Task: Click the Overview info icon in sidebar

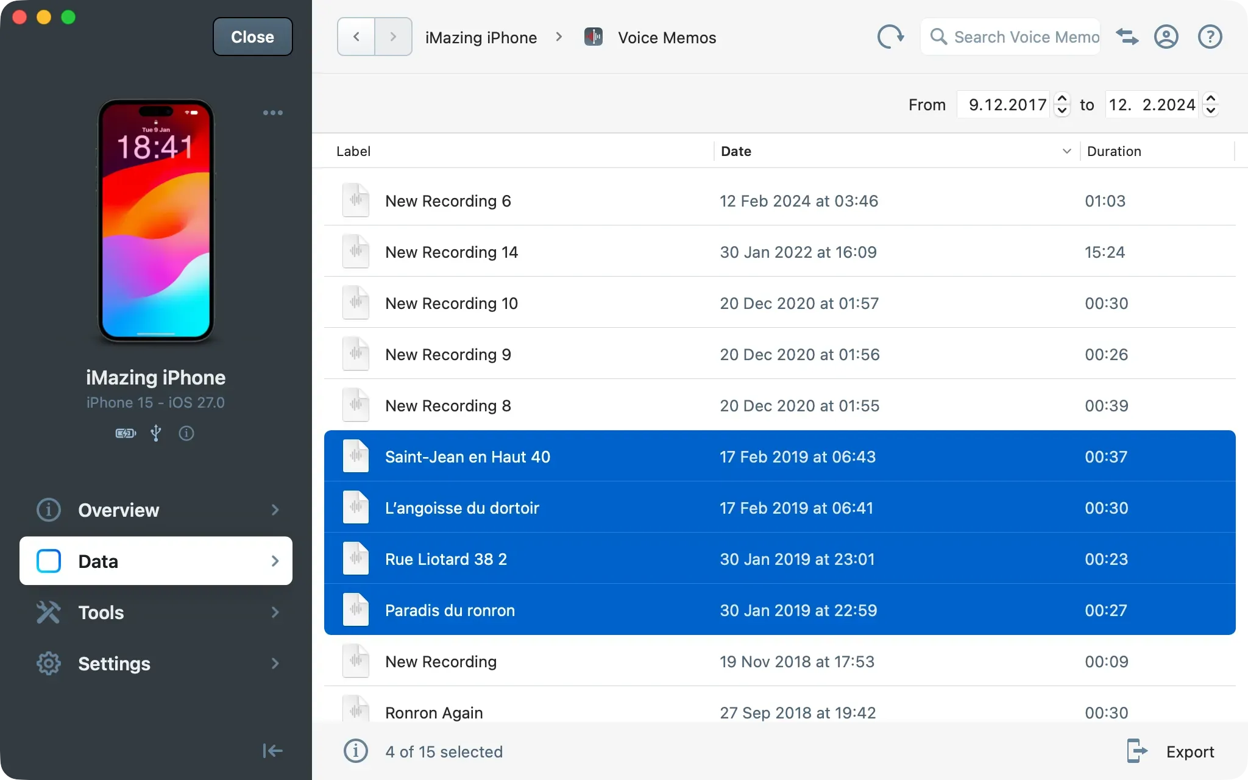Action: 49,509
